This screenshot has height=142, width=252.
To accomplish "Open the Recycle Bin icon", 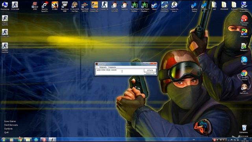I will [244, 129].
